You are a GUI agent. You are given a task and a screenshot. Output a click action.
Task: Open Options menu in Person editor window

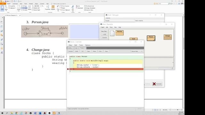pos(88,45)
